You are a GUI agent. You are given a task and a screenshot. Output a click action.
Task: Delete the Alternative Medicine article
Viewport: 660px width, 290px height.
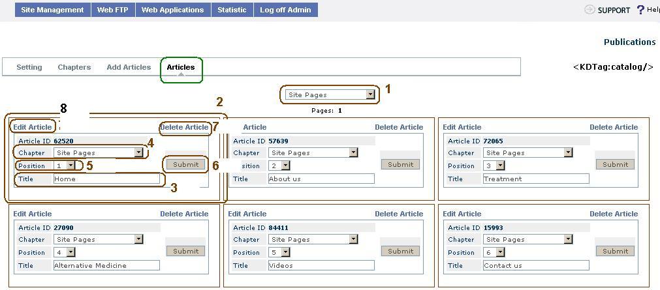(x=184, y=214)
